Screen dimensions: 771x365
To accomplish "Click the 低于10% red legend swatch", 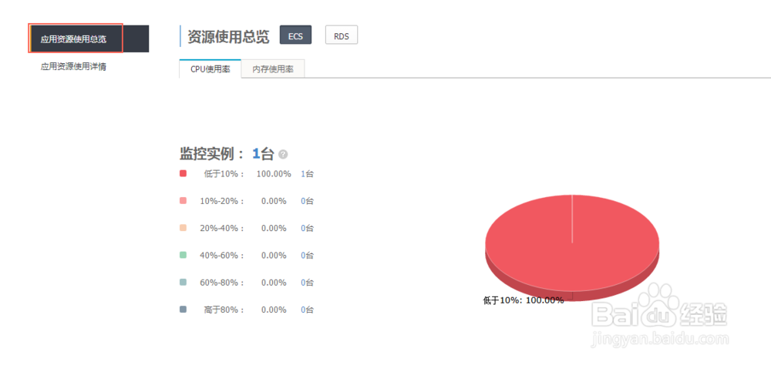I will [x=183, y=173].
